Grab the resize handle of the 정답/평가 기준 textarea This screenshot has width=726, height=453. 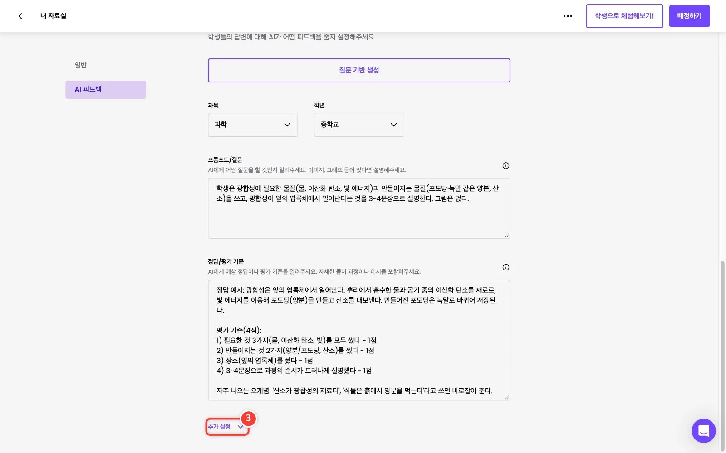(x=507, y=397)
